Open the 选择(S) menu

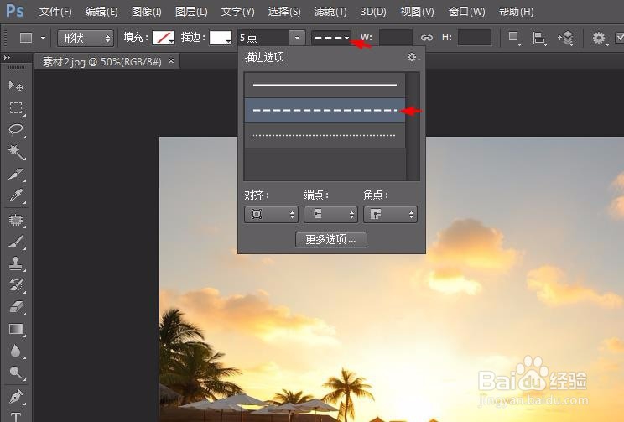click(x=284, y=12)
